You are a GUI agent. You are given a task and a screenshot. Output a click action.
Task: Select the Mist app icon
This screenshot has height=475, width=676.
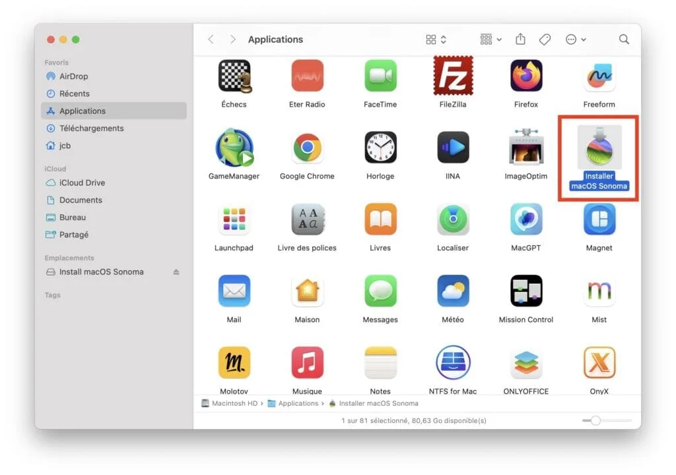(599, 291)
